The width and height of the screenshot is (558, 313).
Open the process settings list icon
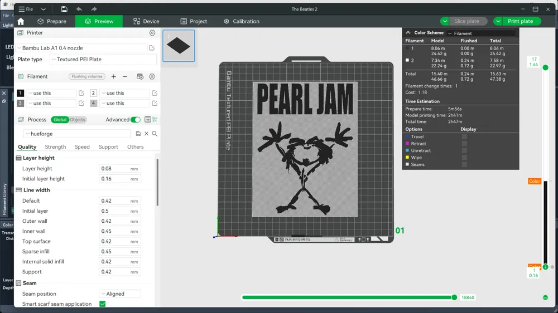click(148, 120)
